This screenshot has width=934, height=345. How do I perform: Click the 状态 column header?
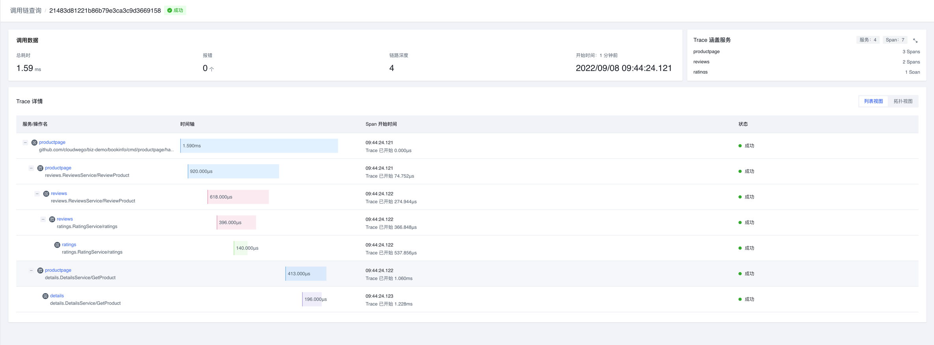pos(743,124)
